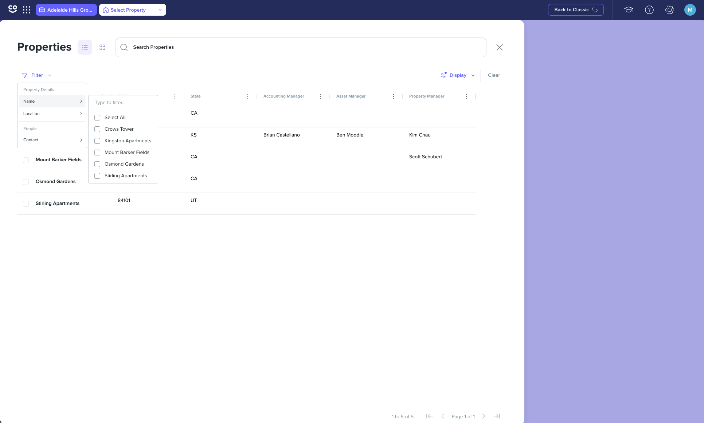Open the Select Property dropdown

pos(133,10)
